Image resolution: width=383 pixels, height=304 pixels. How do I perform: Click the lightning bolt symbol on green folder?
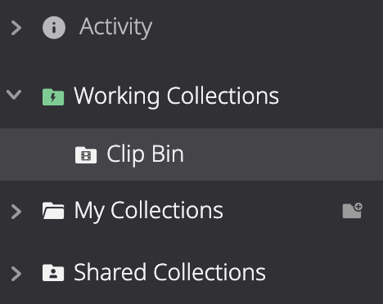[x=53, y=97]
